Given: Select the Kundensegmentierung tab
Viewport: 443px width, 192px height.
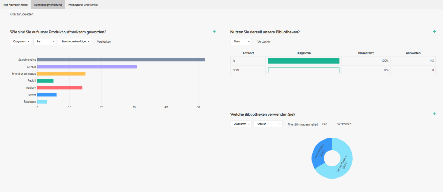Looking at the screenshot, I should coord(48,5).
